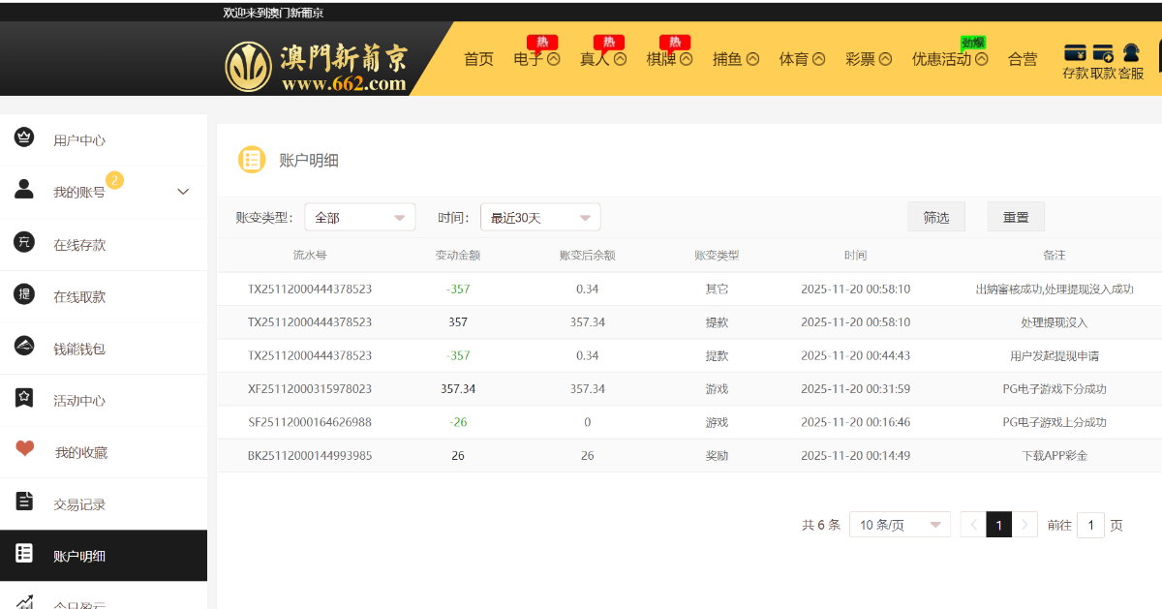Click the 筛选 filter button
Viewport: 1162px width, 609px height.
pos(936,217)
